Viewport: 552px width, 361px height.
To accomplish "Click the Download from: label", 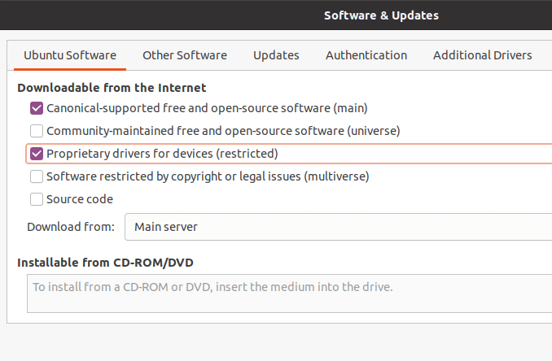I will pos(71,227).
